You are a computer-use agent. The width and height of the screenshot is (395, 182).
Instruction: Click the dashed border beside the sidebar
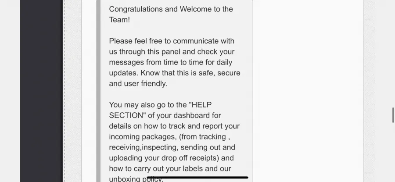(65, 91)
